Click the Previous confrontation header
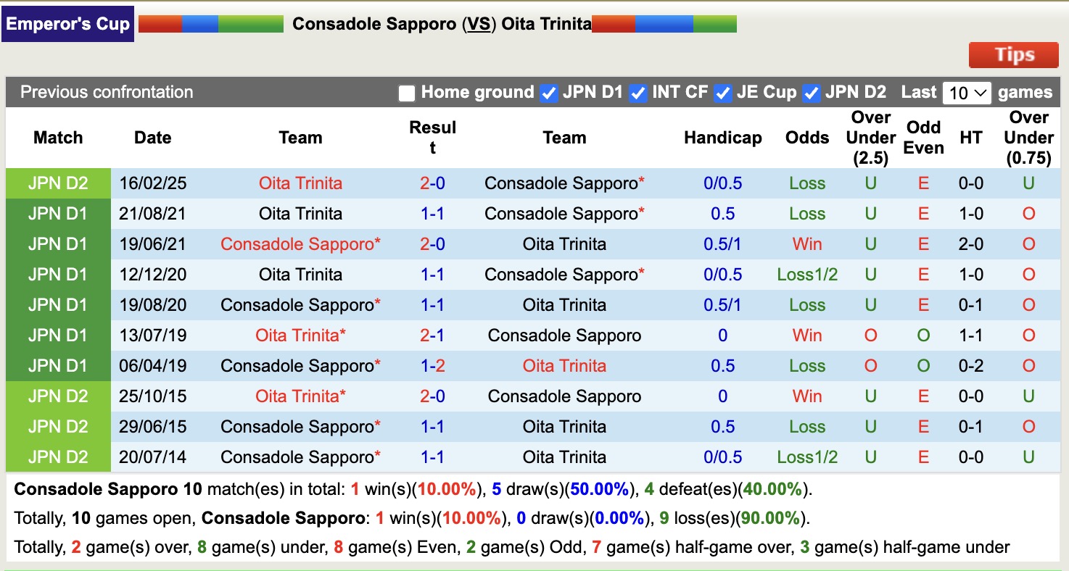Image resolution: width=1069 pixels, height=571 pixels. (x=106, y=93)
